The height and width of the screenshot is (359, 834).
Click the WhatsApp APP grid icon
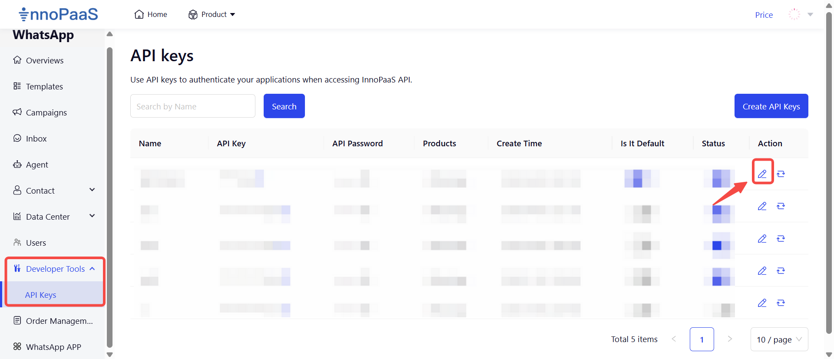click(x=17, y=346)
